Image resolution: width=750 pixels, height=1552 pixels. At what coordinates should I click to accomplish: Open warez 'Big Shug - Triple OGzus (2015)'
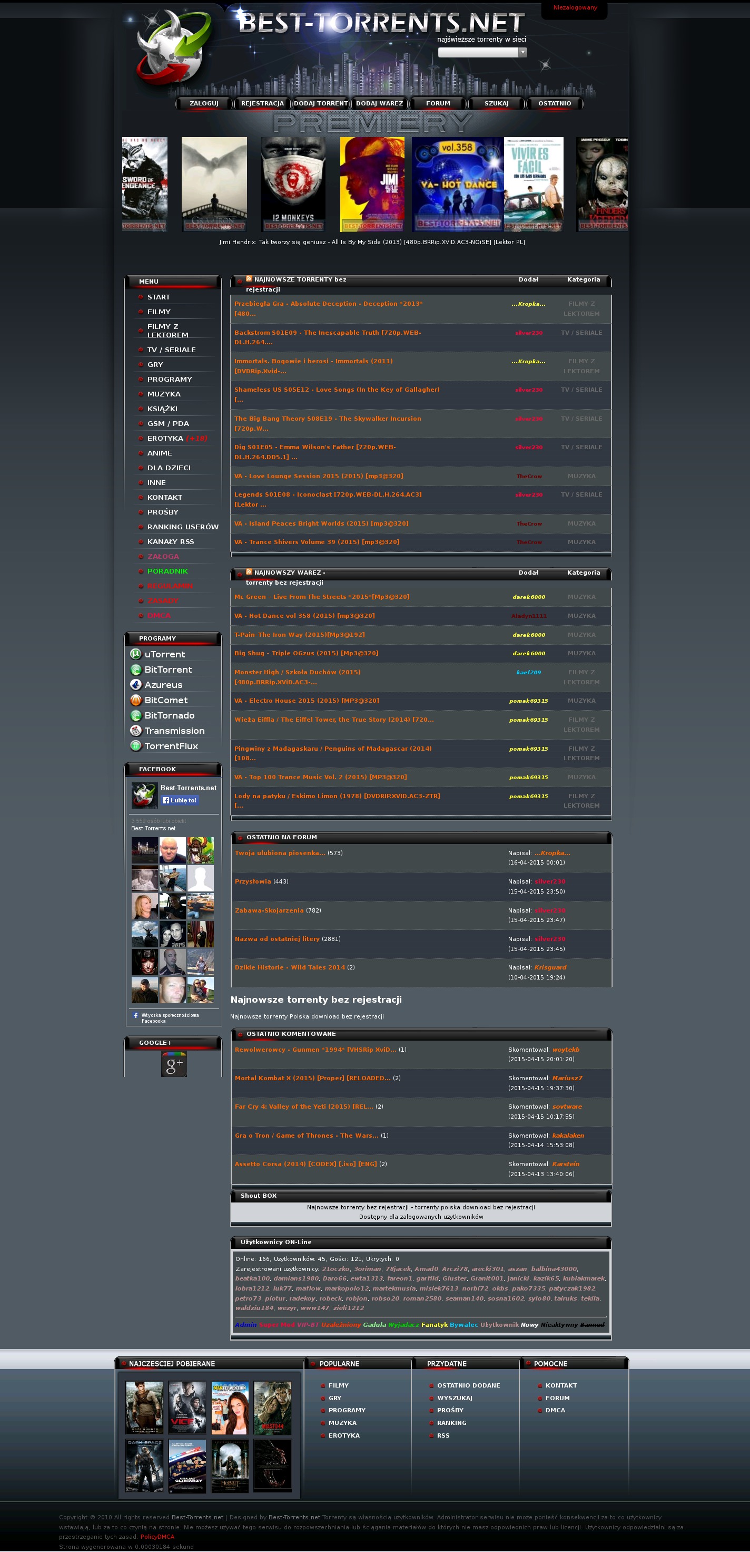[x=307, y=653]
